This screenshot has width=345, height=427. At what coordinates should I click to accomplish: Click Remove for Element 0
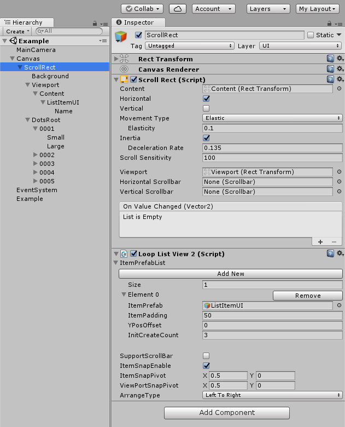308,296
